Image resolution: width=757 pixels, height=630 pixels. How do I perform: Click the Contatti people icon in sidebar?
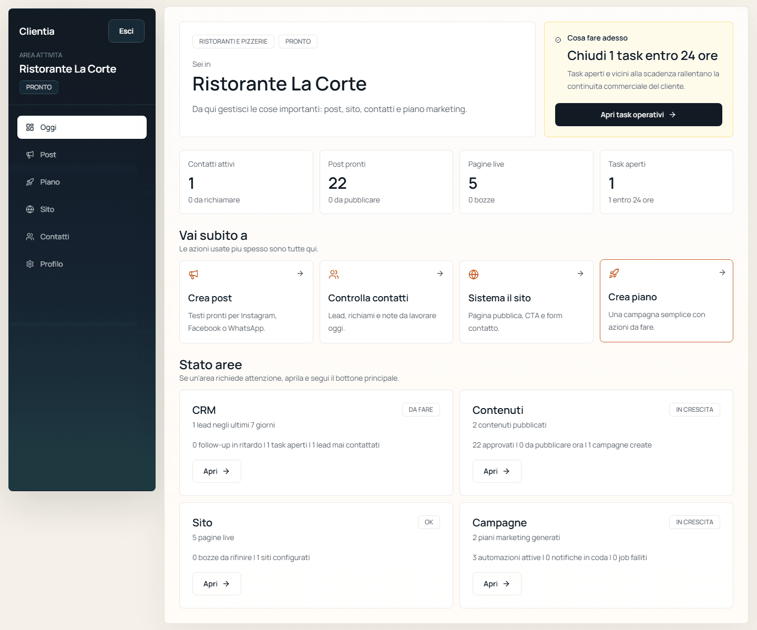click(30, 237)
